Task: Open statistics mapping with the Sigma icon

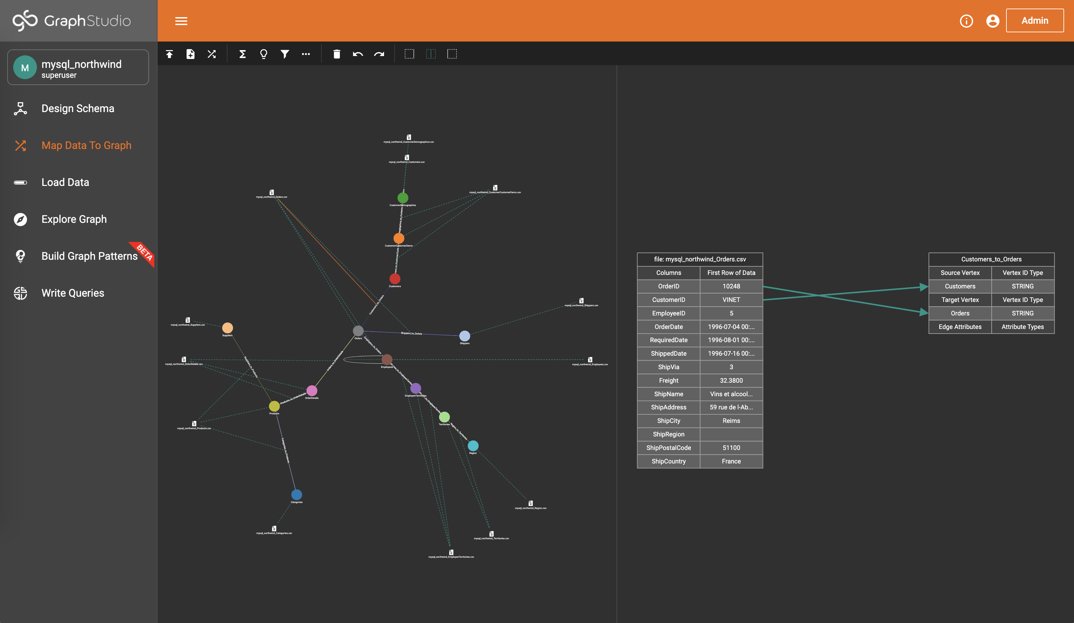Action: pyautogui.click(x=242, y=54)
